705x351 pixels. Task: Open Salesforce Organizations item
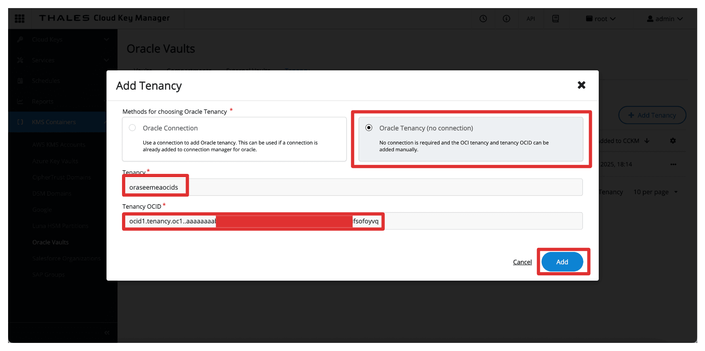click(x=66, y=258)
